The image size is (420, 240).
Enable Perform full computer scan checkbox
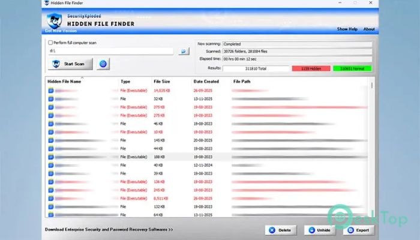[50, 43]
